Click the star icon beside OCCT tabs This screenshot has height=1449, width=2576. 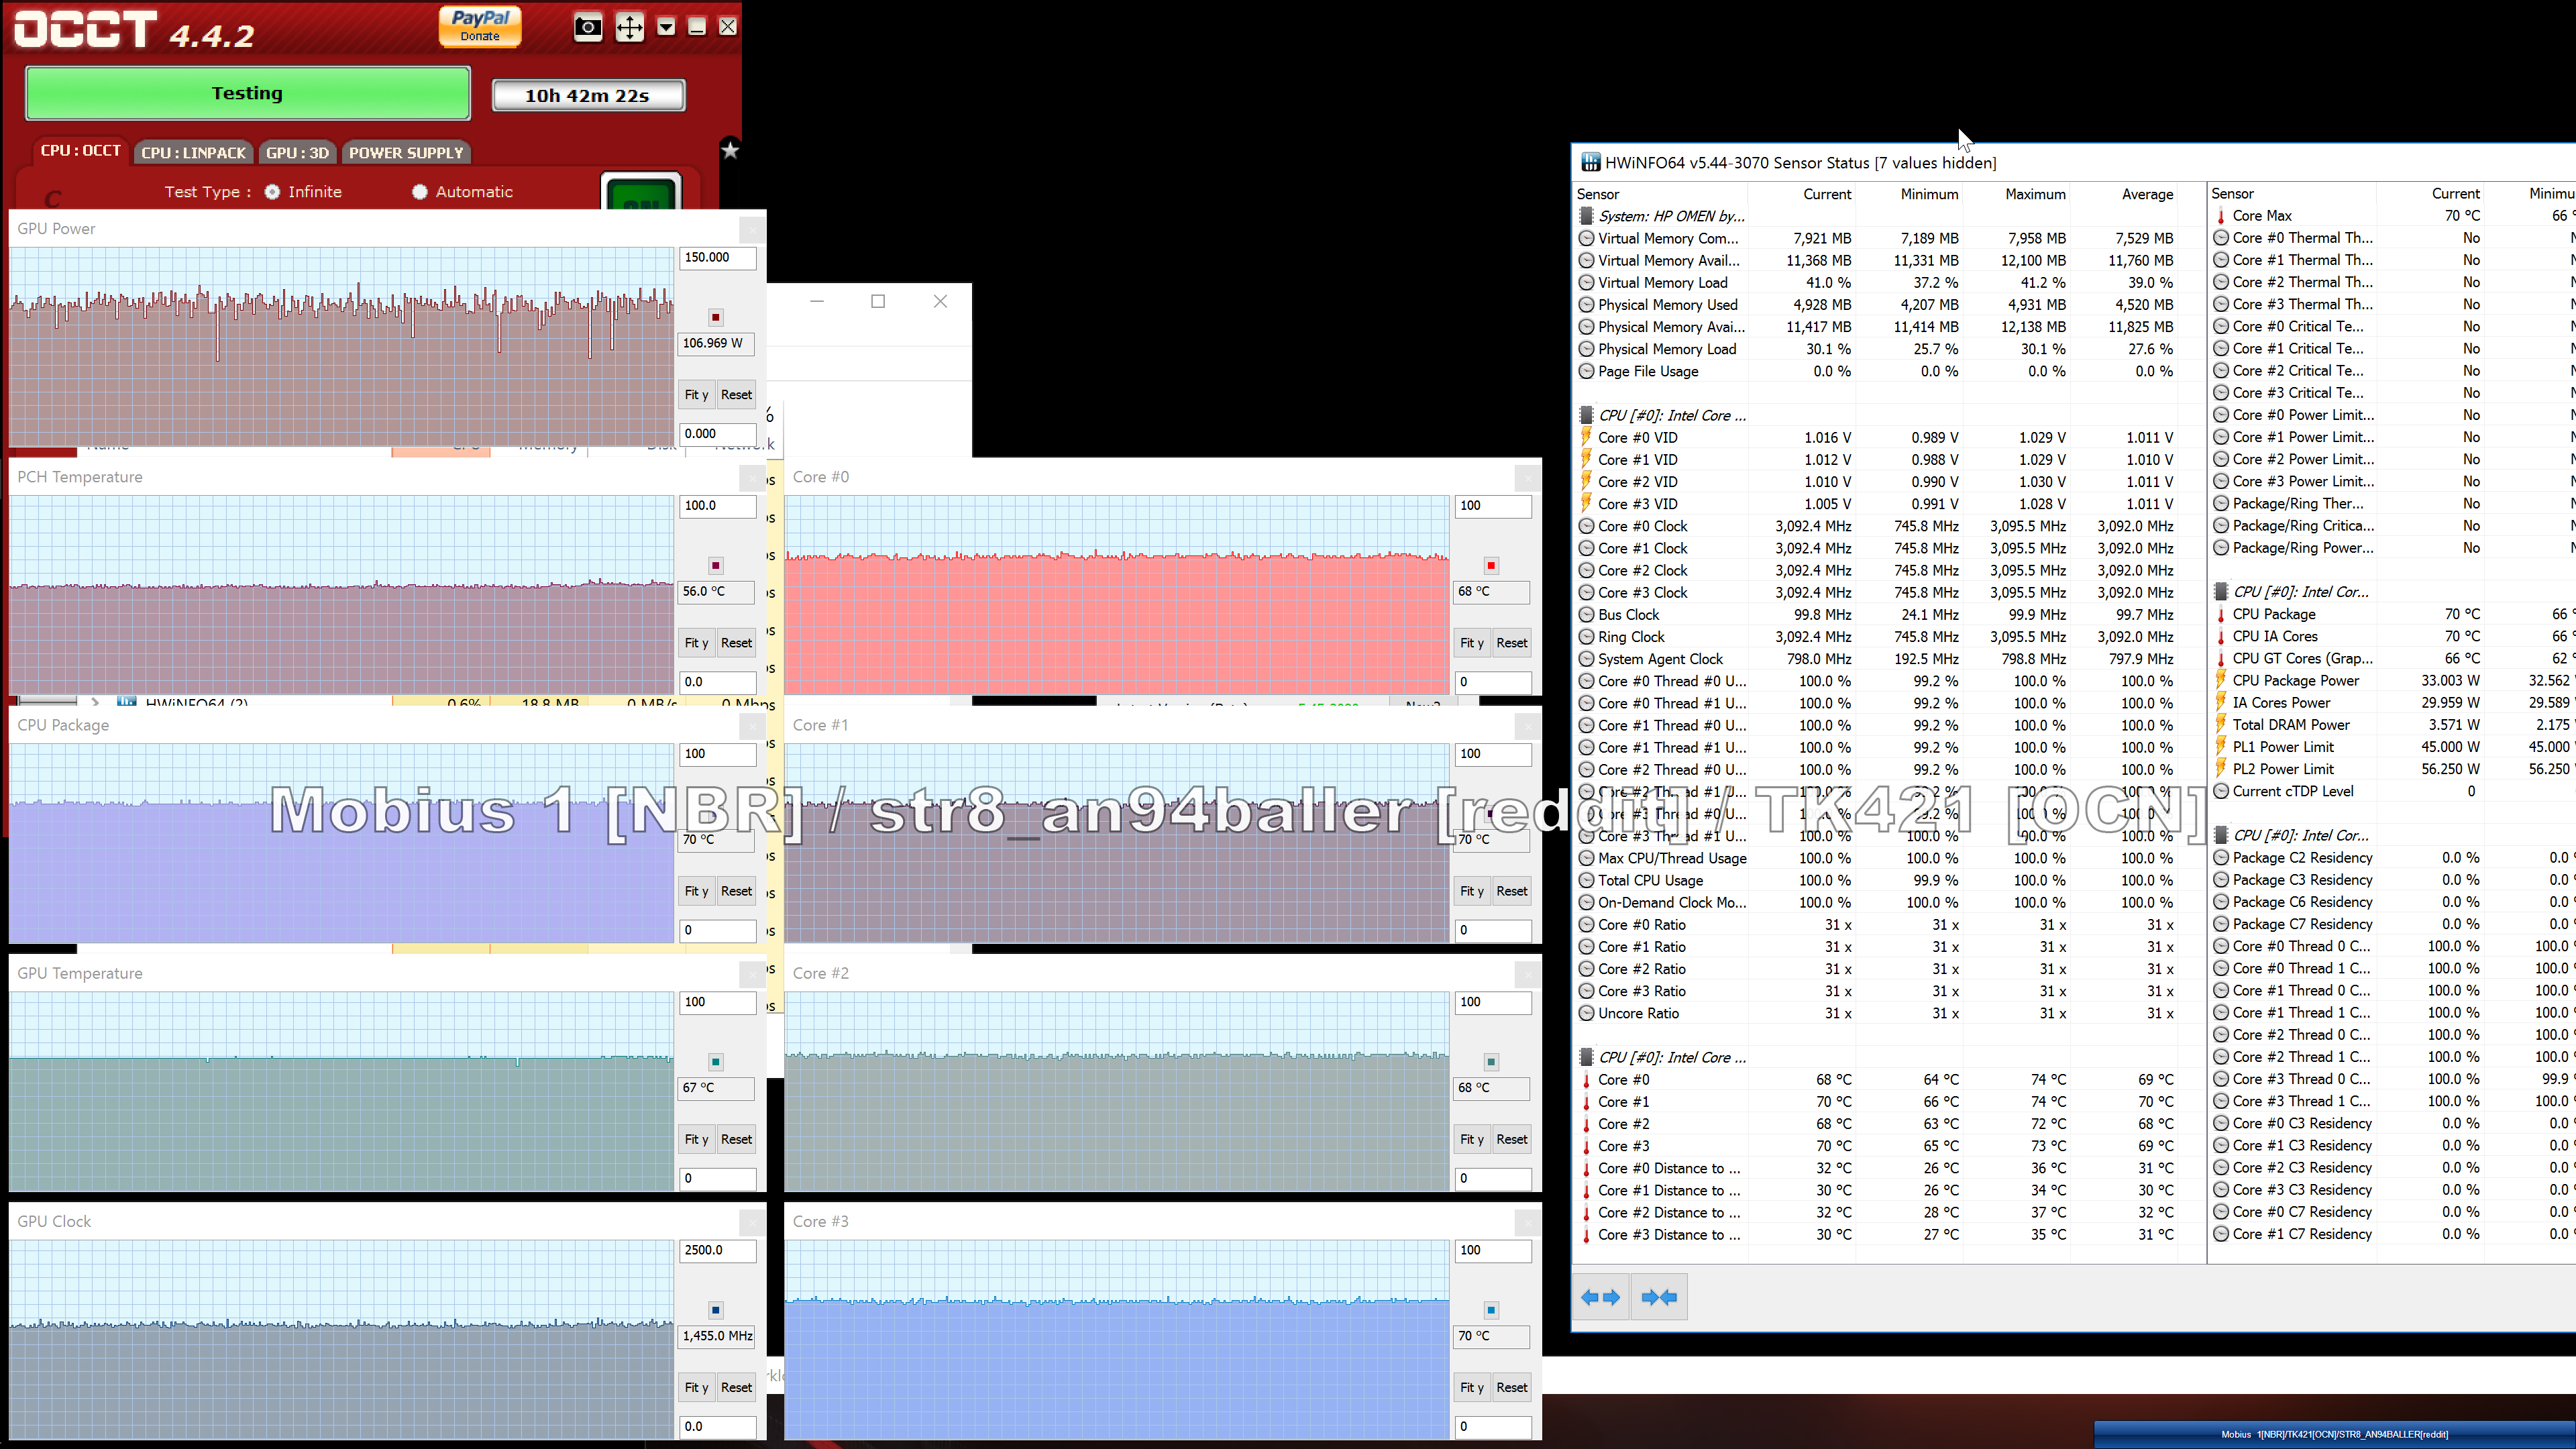click(730, 150)
